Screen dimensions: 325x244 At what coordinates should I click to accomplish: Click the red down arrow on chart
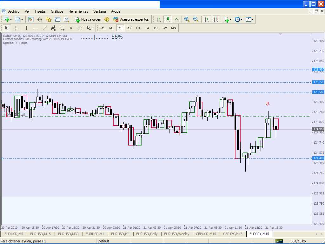268,104
